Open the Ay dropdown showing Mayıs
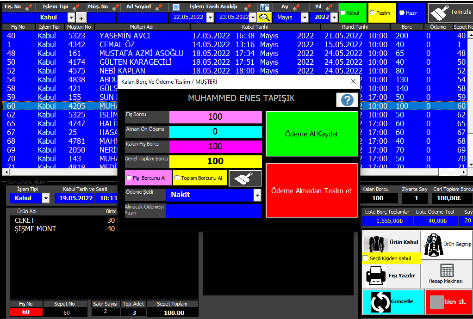The width and height of the screenshot is (473, 319). tap(304, 17)
